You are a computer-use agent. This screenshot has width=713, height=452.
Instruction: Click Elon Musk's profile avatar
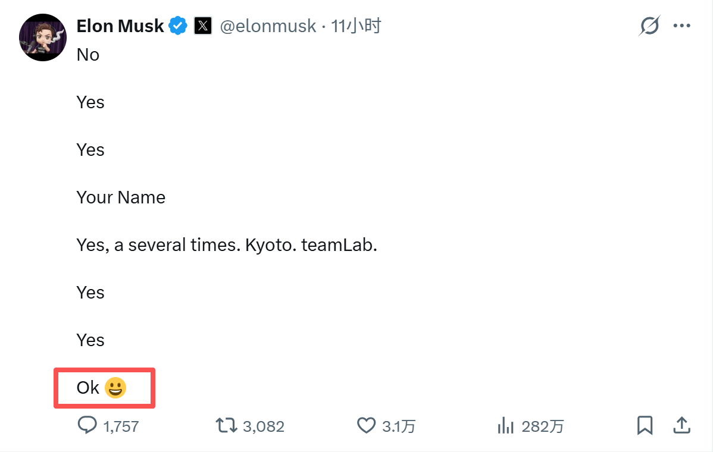[42, 37]
